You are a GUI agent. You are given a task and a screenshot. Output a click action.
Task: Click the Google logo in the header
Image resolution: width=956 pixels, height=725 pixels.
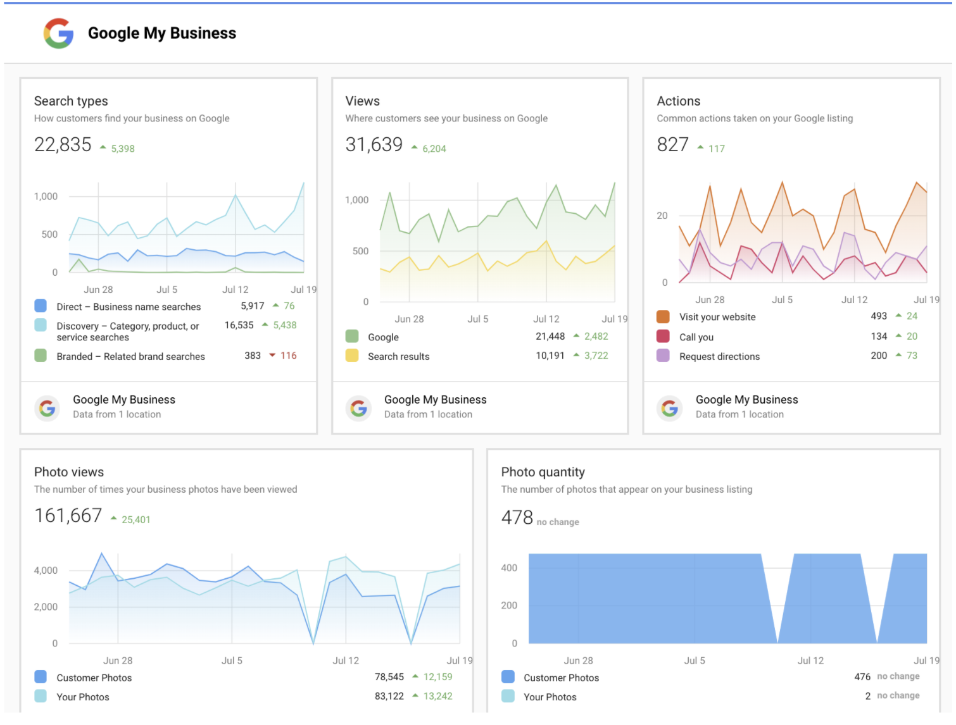point(58,33)
